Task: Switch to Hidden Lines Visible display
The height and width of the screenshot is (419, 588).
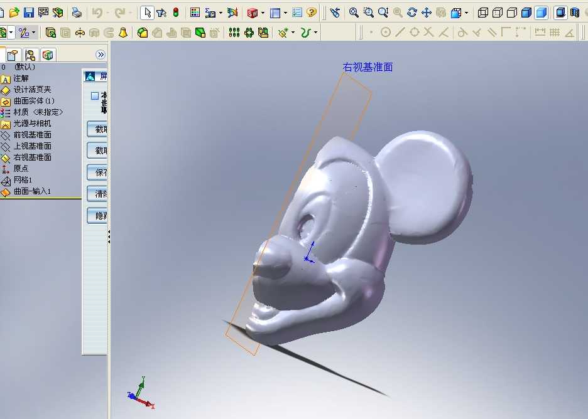Action: pyautogui.click(x=498, y=13)
